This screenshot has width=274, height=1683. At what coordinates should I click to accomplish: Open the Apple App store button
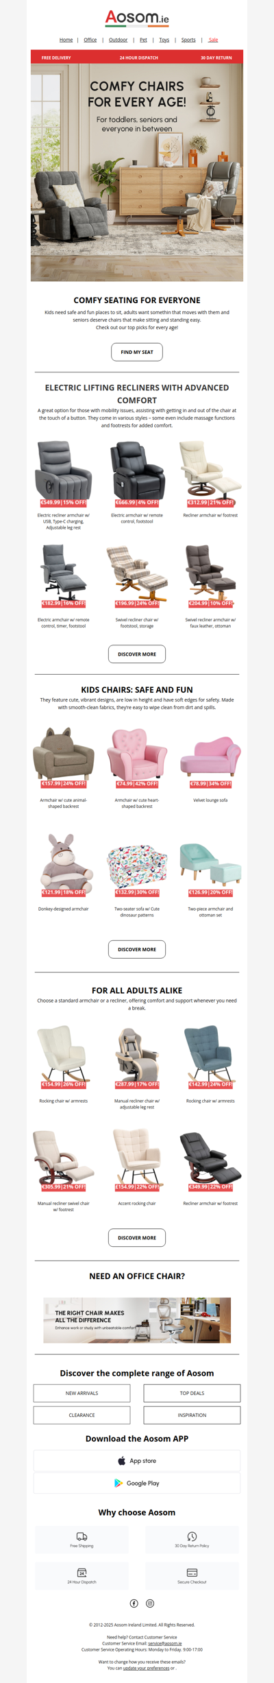[x=137, y=1461]
